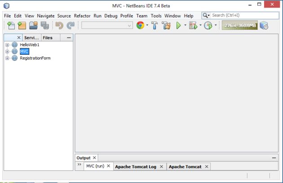Click the New Project toolbar icon

[x=22, y=26]
